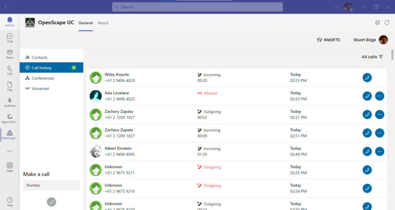The width and height of the screenshot is (395, 210).
Task: Select the Wiley Koyote name
Action: [x=117, y=74]
